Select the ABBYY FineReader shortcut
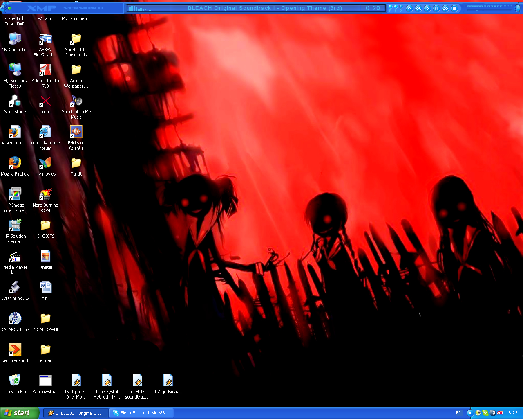 point(45,45)
